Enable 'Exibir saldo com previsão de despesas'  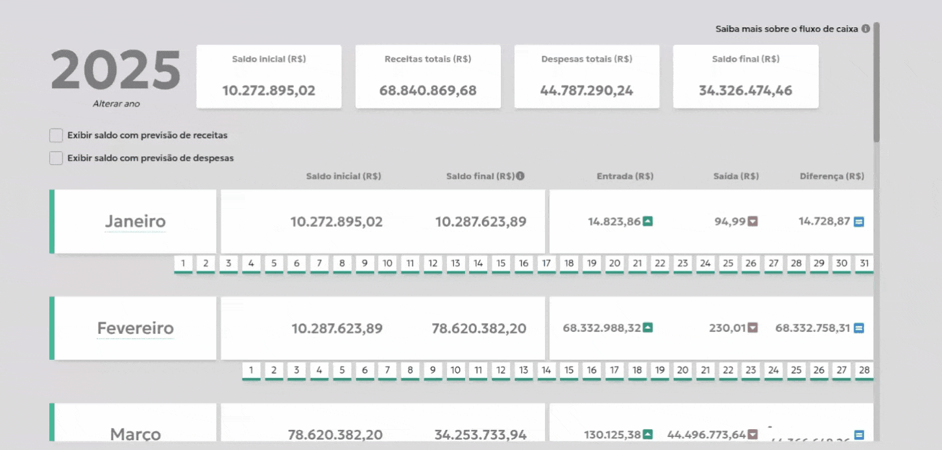point(56,158)
